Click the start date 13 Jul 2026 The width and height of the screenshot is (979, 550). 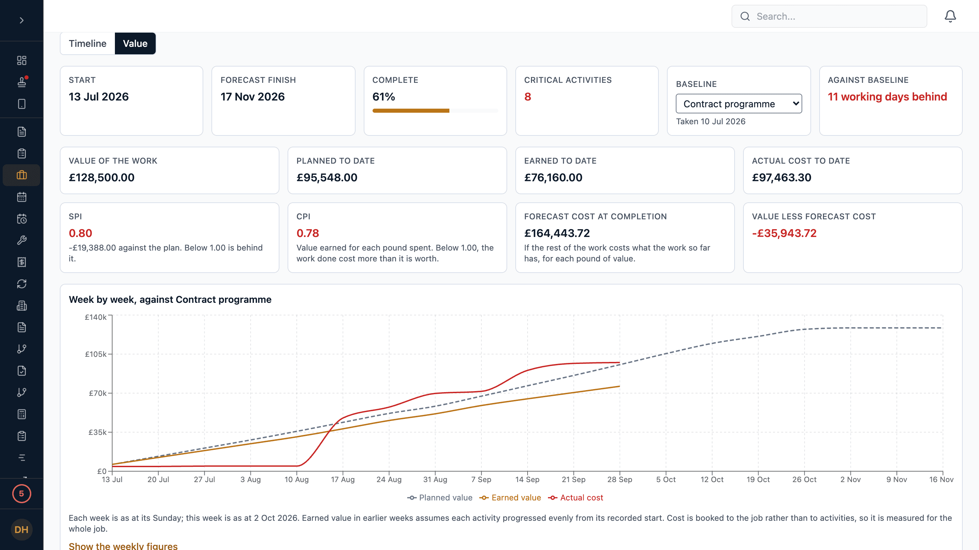click(99, 97)
